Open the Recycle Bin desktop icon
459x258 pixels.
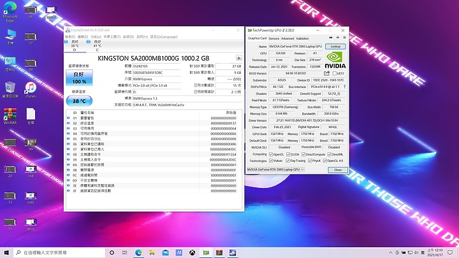10,90
